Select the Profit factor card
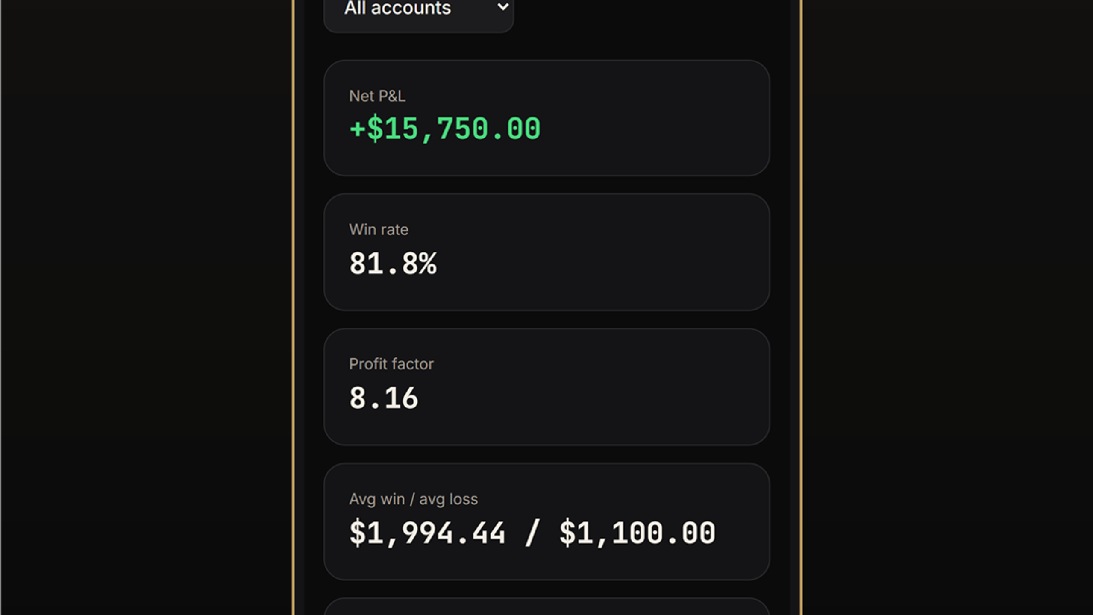Image resolution: width=1093 pixels, height=615 pixels. (546, 387)
